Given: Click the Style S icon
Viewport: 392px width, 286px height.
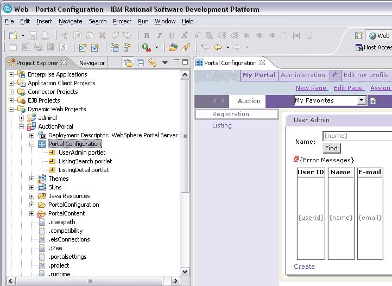Looking at the screenshot, I should tap(63, 47).
